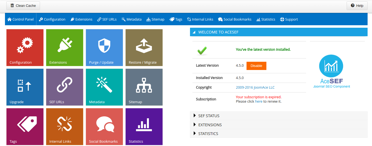The height and width of the screenshot is (146, 372).
Task: Go to Control Panel in the menu bar
Action: point(21,19)
